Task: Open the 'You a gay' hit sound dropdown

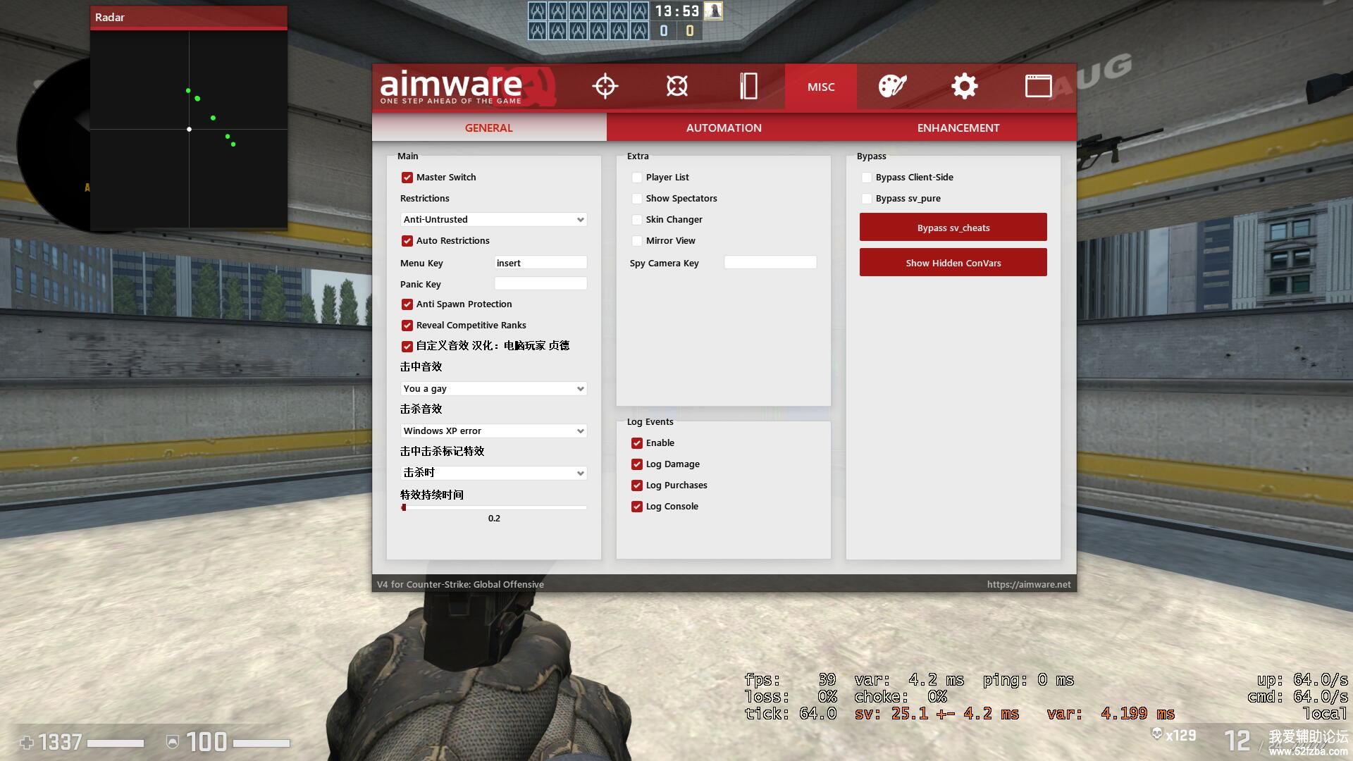Action: (x=493, y=389)
